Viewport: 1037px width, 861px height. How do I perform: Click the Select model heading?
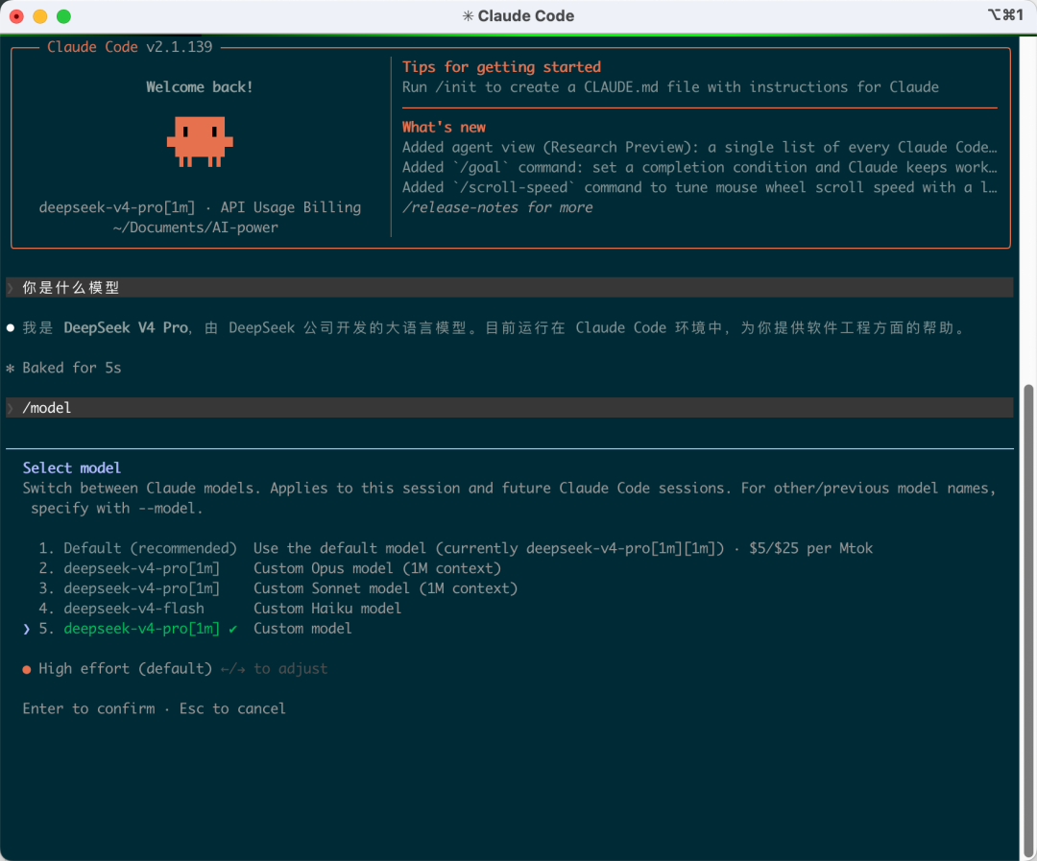click(x=71, y=468)
